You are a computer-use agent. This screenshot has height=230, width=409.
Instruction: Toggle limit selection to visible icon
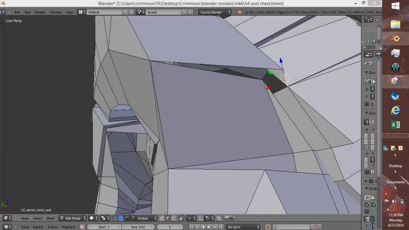pos(182,218)
